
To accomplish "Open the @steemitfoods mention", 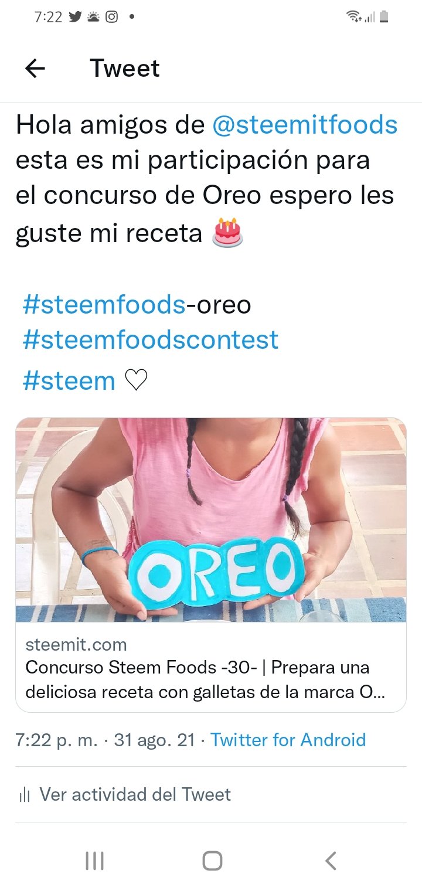I will pos(304,125).
